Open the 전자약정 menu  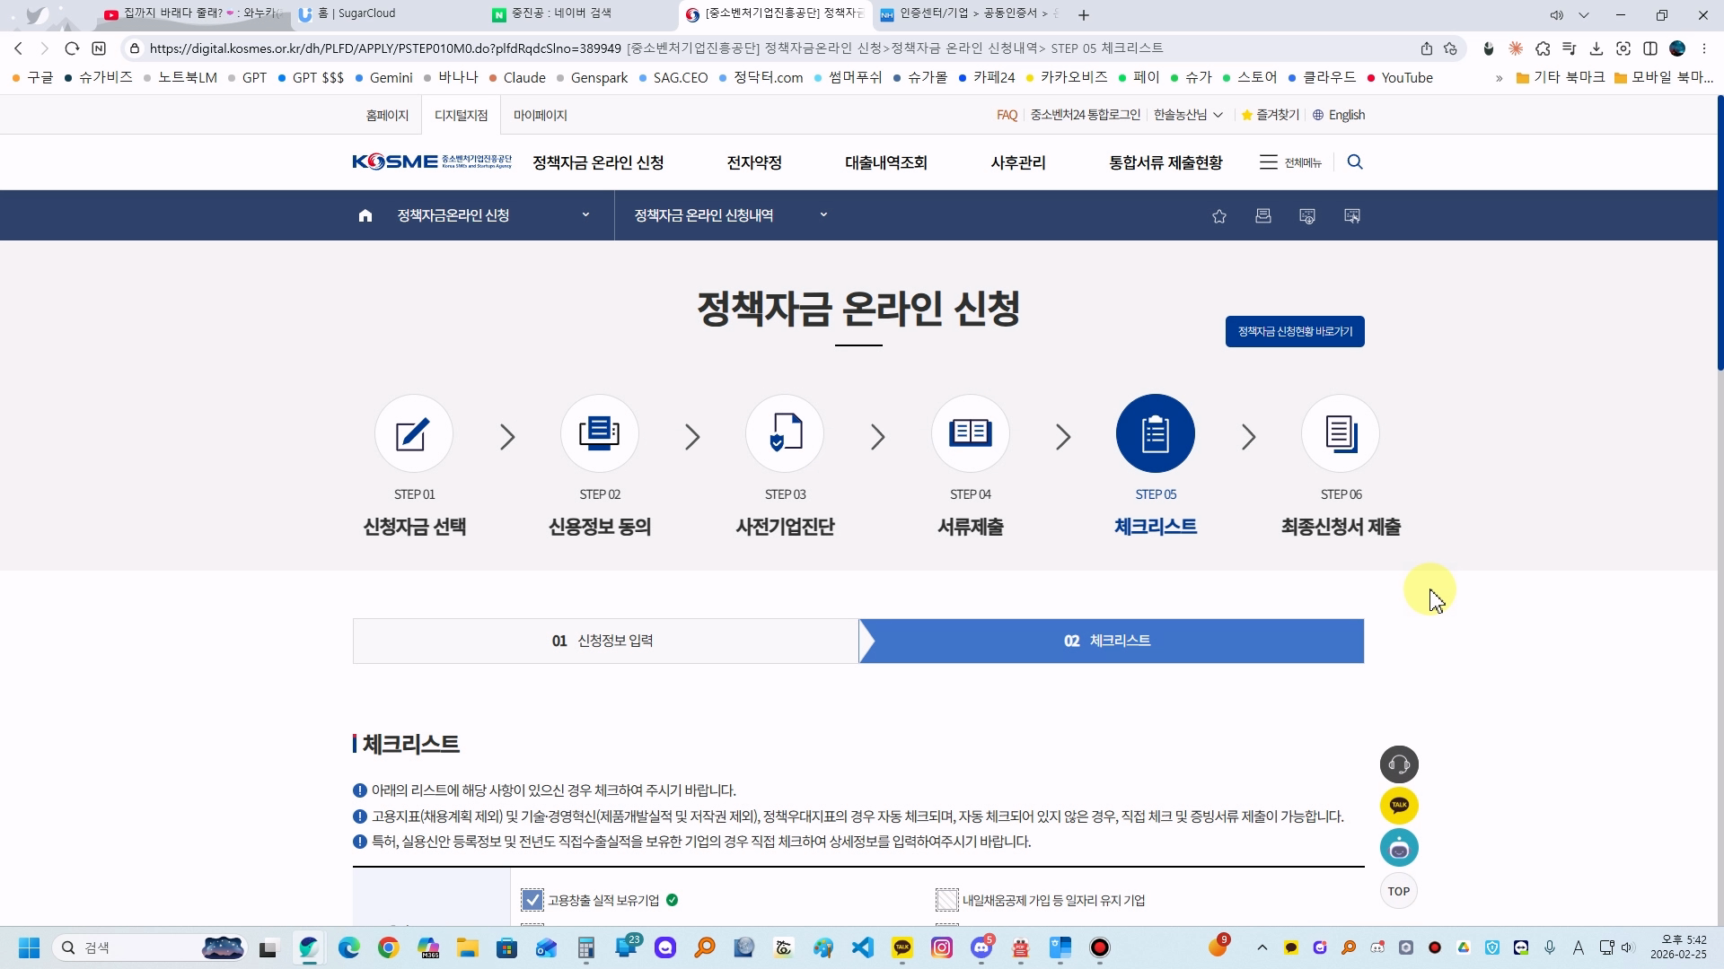pyautogui.click(x=753, y=162)
